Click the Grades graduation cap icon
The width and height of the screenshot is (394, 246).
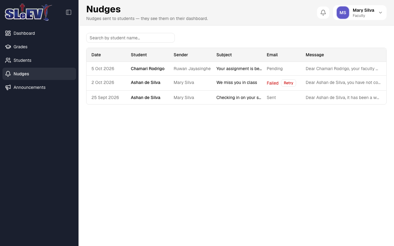(x=8, y=47)
